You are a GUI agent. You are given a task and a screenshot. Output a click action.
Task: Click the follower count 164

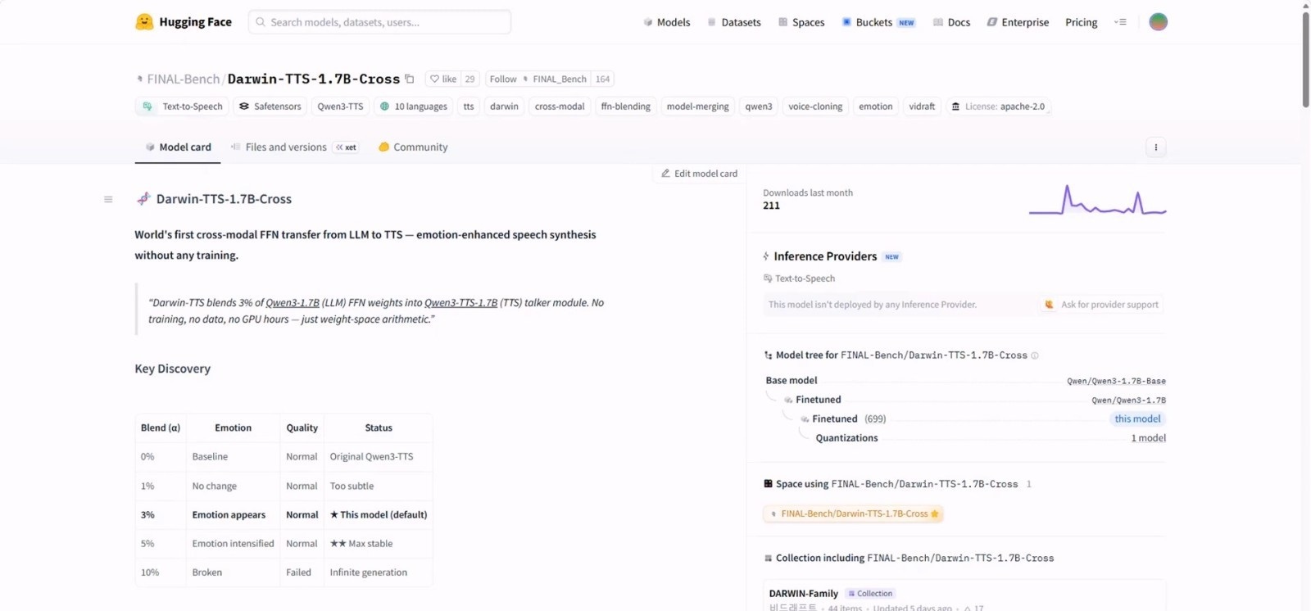coord(602,79)
